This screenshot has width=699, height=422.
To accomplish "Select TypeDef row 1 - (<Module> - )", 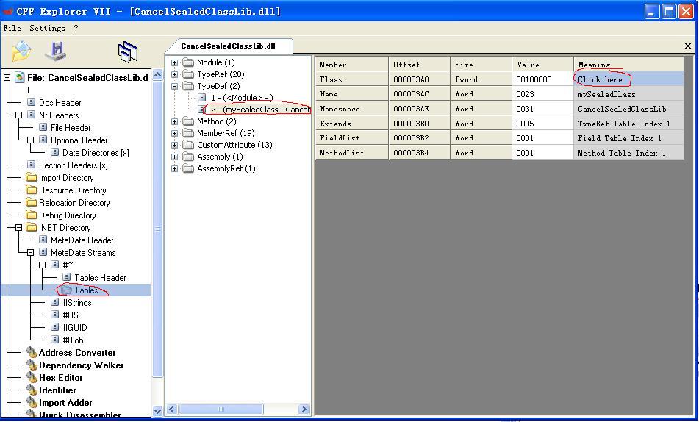I will pyautogui.click(x=242, y=98).
